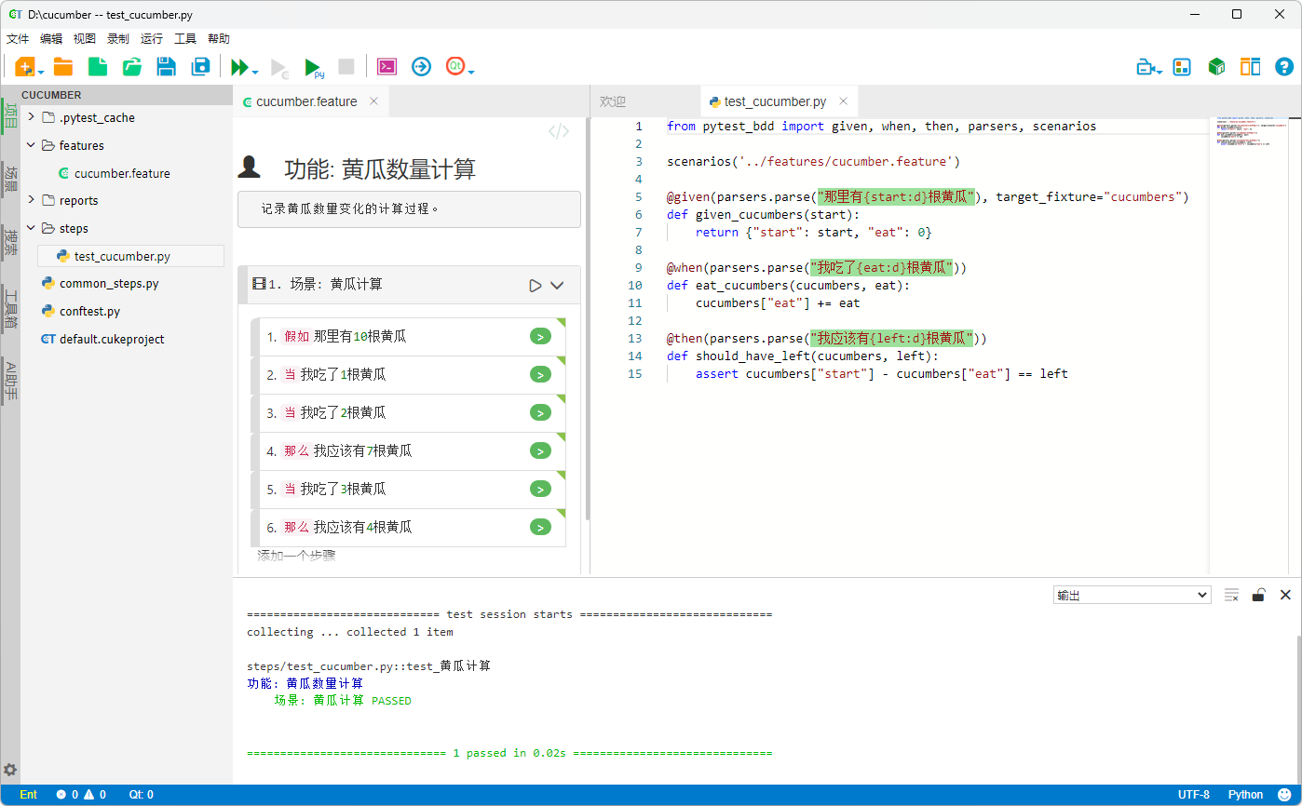This screenshot has width=1302, height=806.
Task: Click the Qt run icon on the toolbar
Action: 454,66
